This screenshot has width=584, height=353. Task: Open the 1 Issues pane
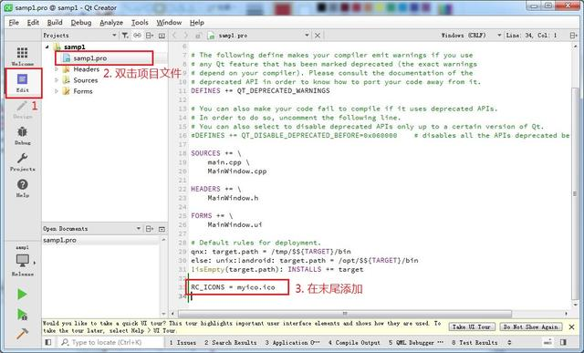pyautogui.click(x=182, y=342)
